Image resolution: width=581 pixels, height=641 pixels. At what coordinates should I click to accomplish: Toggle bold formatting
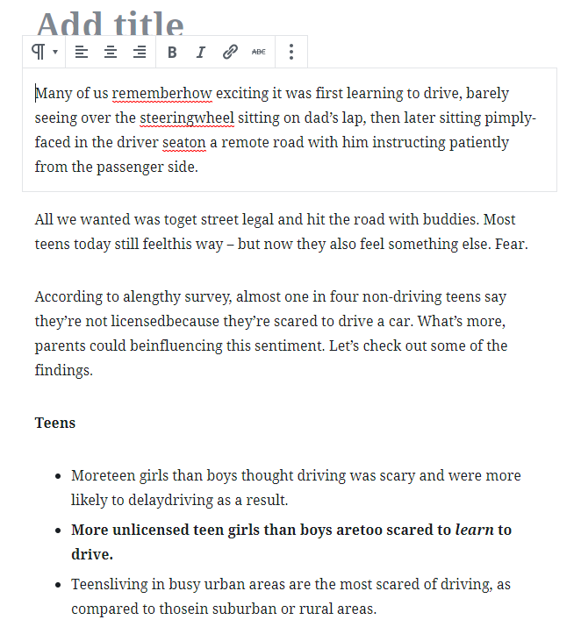point(172,52)
